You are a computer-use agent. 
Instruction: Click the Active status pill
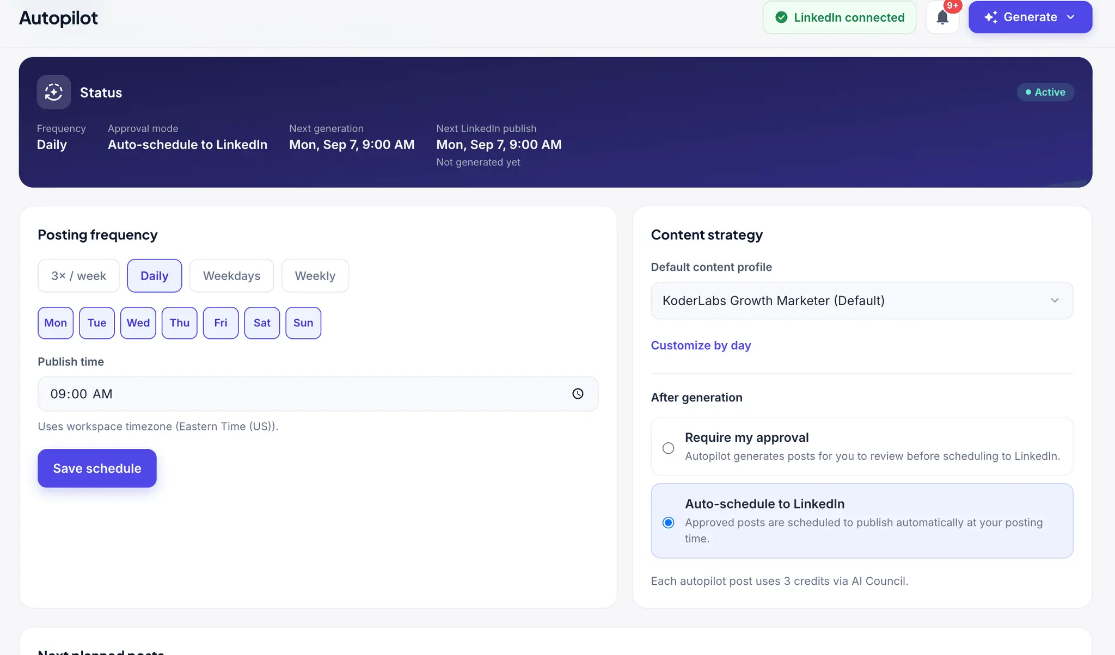(x=1045, y=92)
